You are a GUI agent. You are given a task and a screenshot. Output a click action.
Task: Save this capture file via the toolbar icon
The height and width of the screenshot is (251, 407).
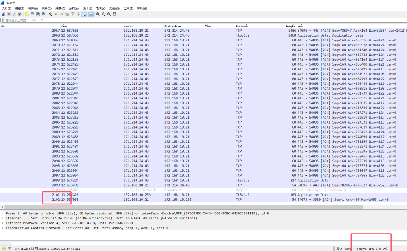coord(32,14)
